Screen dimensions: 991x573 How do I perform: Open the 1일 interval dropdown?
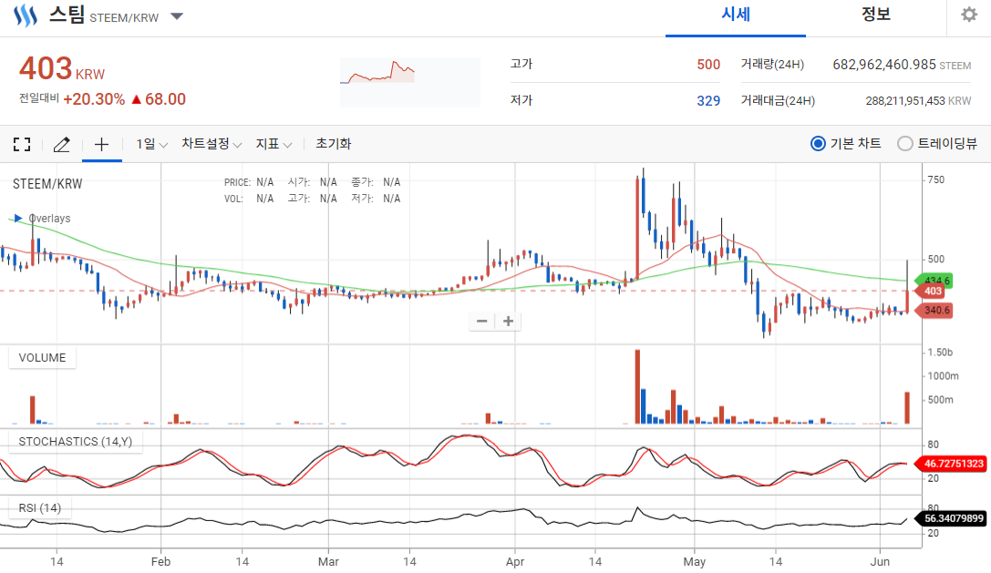pos(151,144)
